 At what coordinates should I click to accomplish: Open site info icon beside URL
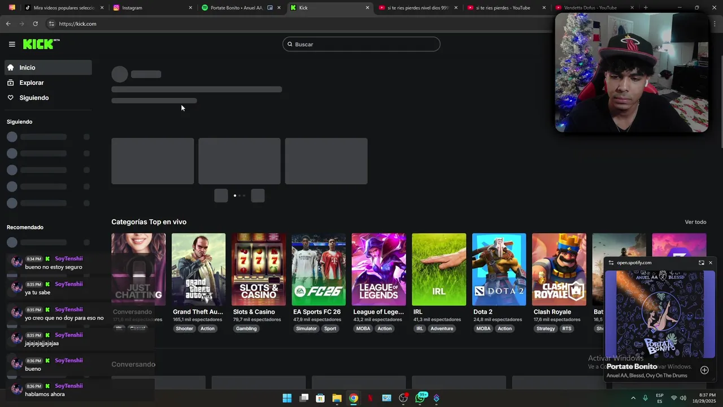coord(51,24)
